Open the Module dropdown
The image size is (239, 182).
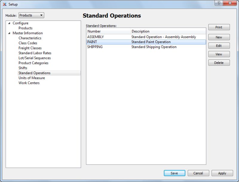(31, 15)
